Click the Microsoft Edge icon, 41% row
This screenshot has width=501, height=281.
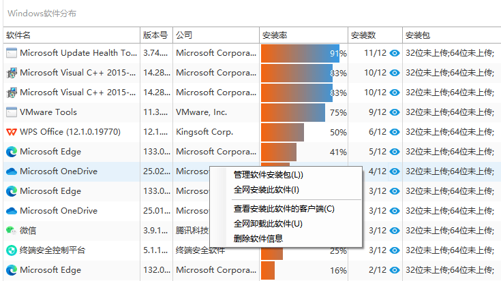[x=12, y=152]
